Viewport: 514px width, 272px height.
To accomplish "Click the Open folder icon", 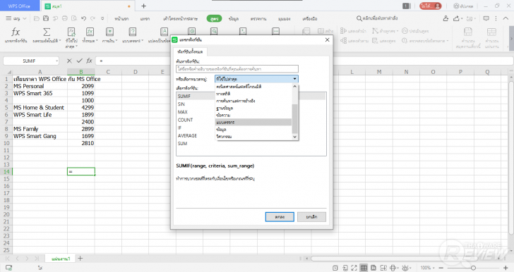I will click(37, 18).
